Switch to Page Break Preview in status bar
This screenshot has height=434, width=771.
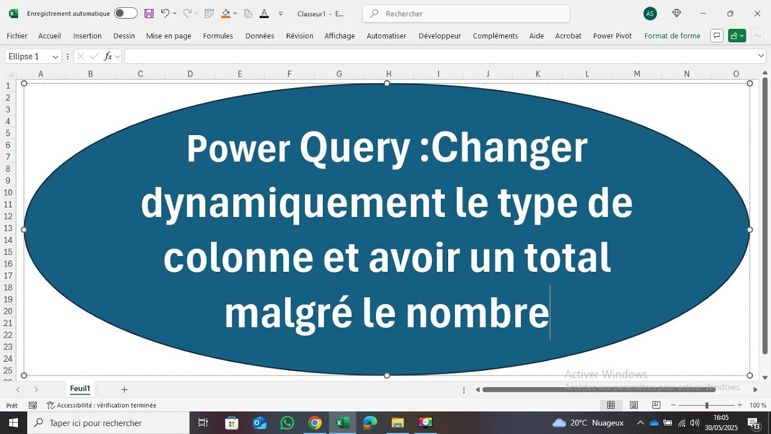click(656, 405)
